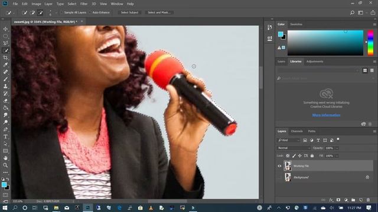The height and width of the screenshot is (212, 378).
Task: Select the Hand tool
Action: 5,158
